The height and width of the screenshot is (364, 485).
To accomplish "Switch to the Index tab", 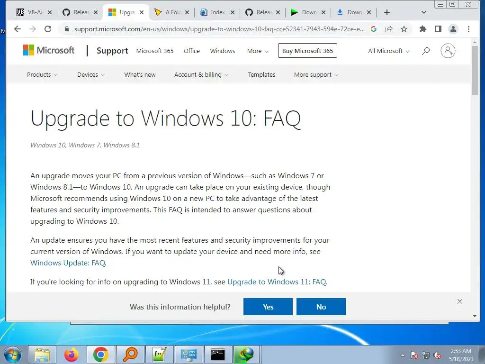I will pyautogui.click(x=217, y=12).
